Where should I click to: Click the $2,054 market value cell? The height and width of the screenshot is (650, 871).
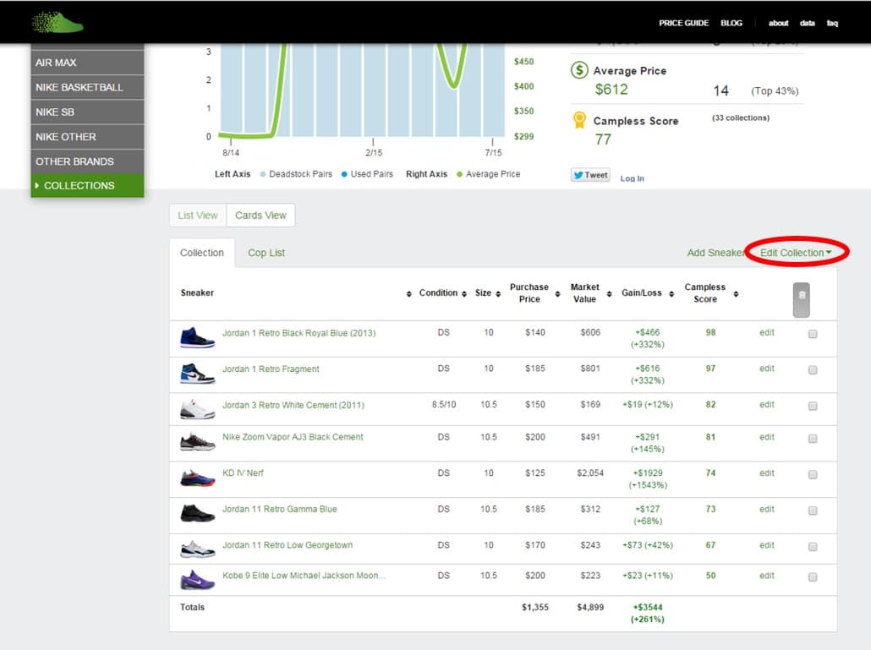tap(590, 473)
